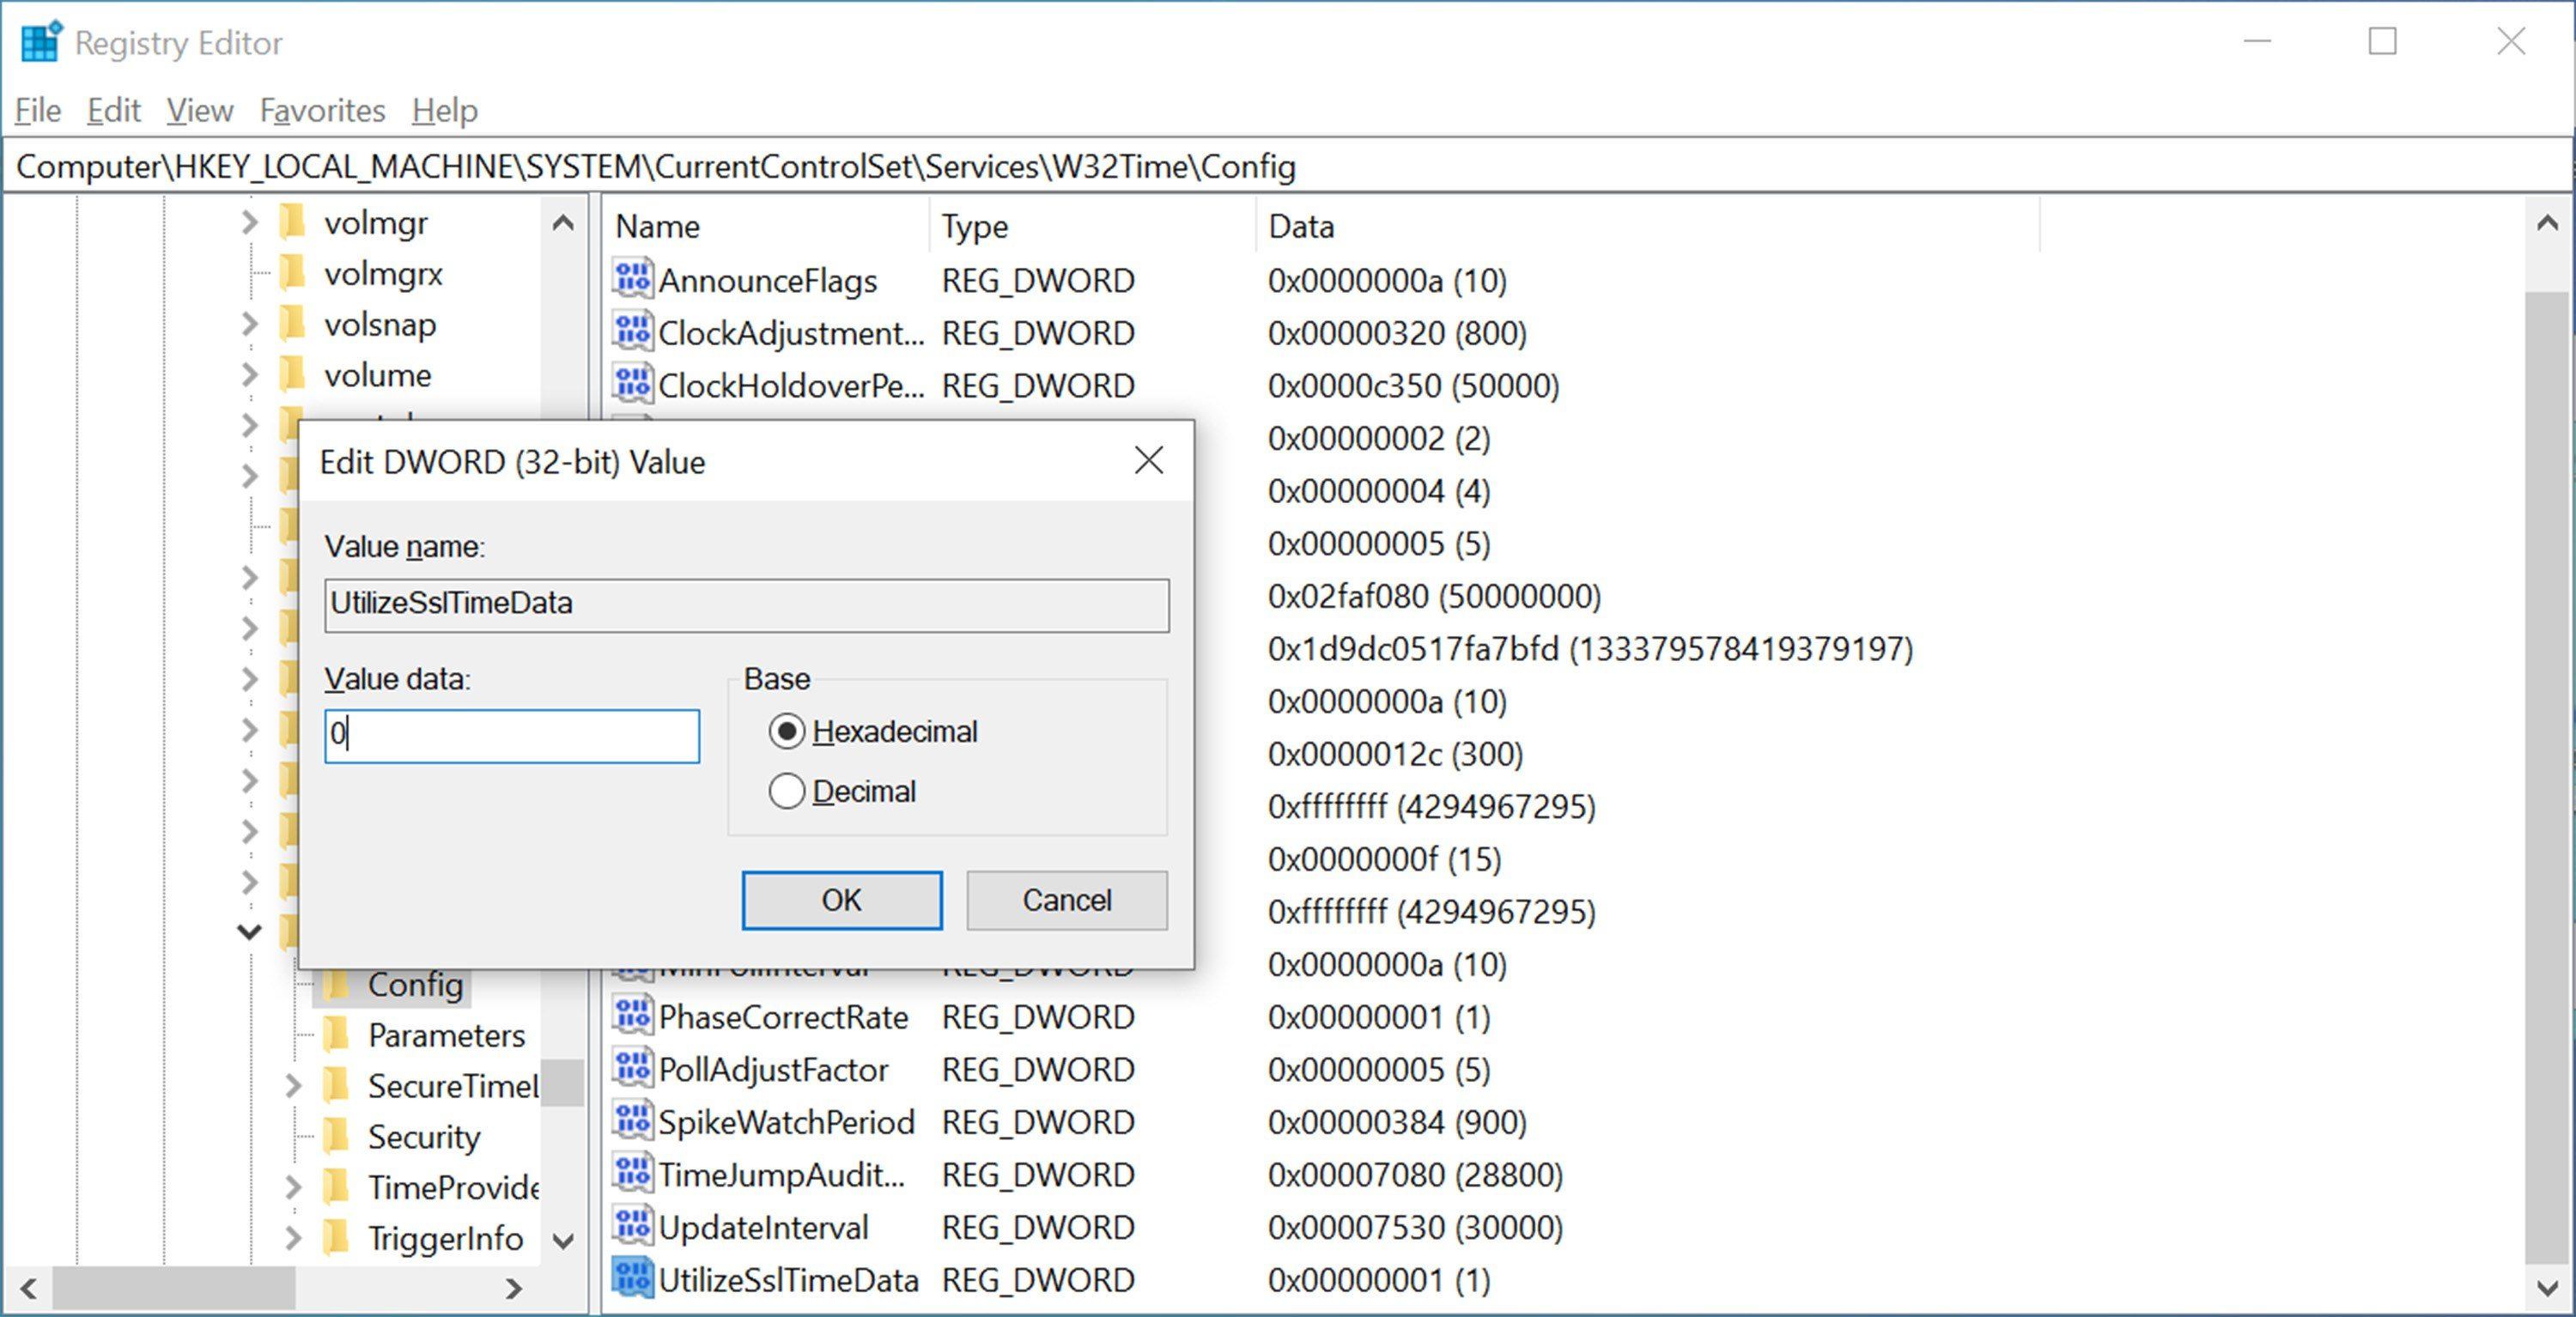The height and width of the screenshot is (1317, 2576).
Task: Click the Value name field
Action: click(747, 604)
